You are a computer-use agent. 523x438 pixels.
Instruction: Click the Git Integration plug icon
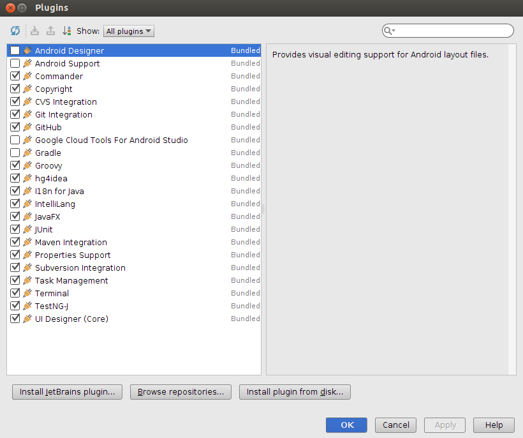click(x=27, y=114)
